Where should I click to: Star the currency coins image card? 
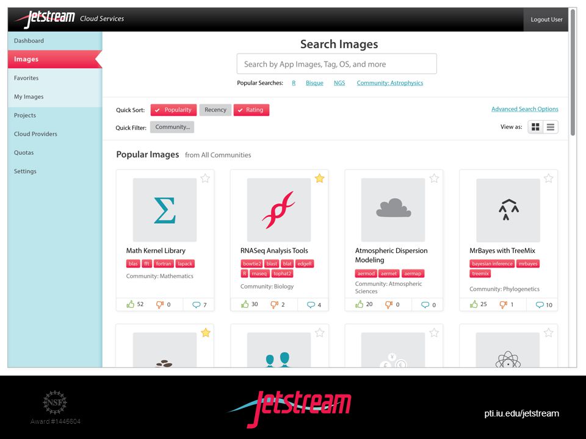(434, 333)
